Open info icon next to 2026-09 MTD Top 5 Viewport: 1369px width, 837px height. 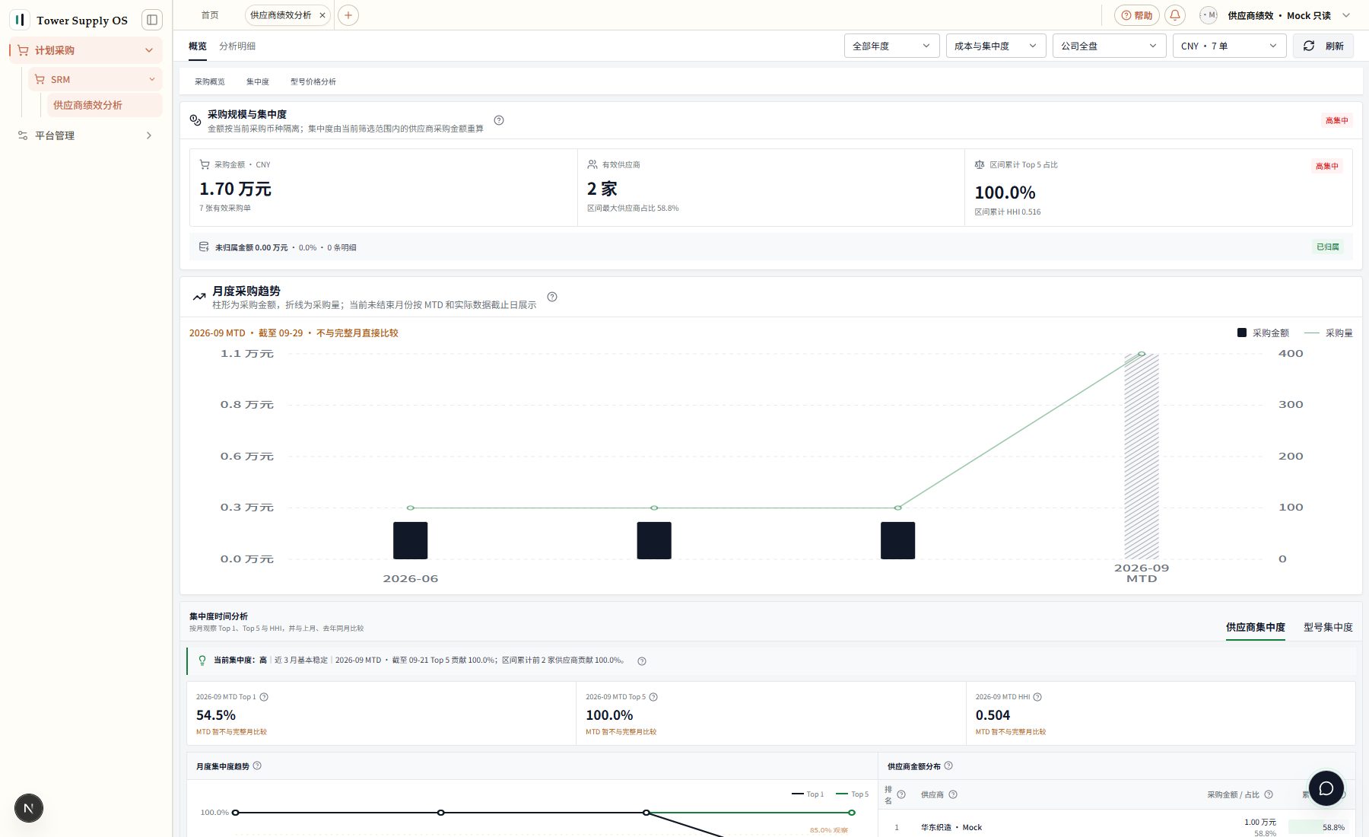coord(653,697)
